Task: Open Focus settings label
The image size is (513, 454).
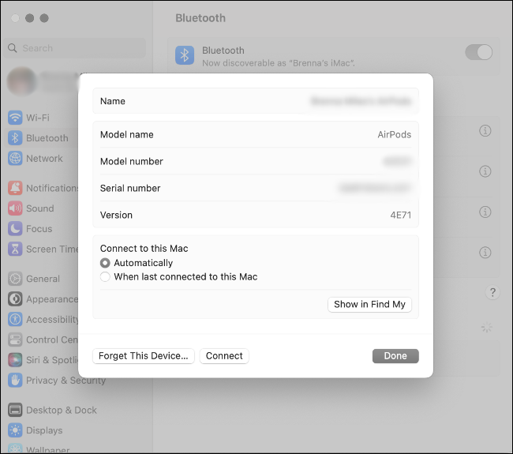Action: 39,229
